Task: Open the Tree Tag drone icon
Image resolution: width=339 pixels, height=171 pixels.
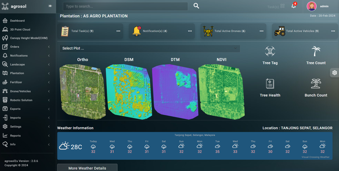Action: [x=270, y=52]
